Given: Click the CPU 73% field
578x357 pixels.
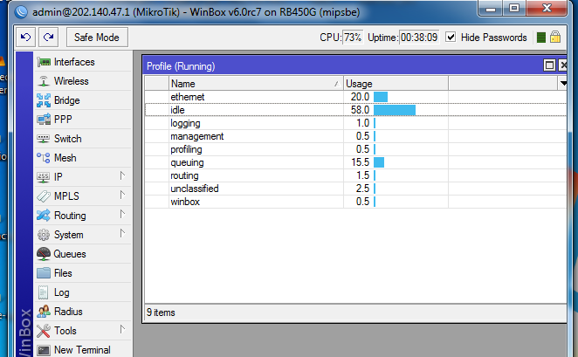Looking at the screenshot, I should click(x=353, y=38).
